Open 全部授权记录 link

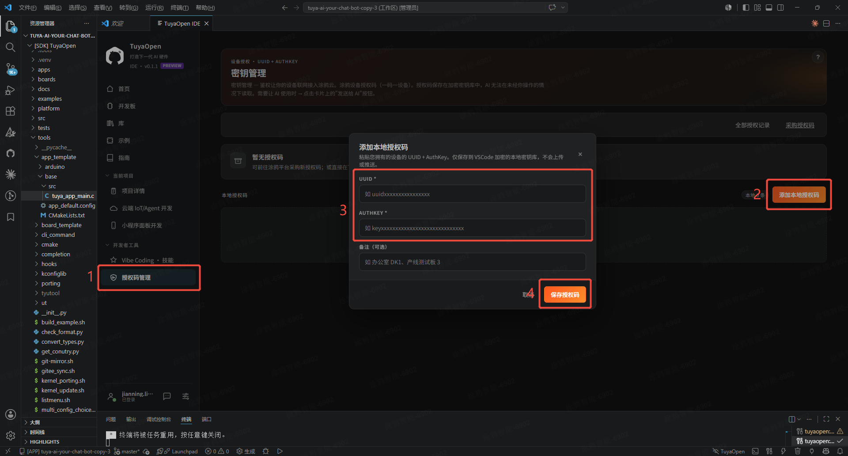(753, 125)
